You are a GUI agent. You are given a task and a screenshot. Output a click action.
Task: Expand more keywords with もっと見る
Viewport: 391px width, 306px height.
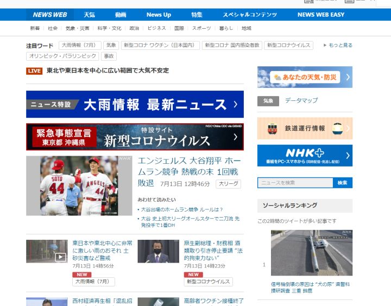tap(338, 46)
